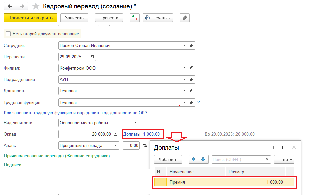Screen dimensions: 315x195
Task: Expand the Сотрудник dropdown list
Action: tap(185, 45)
